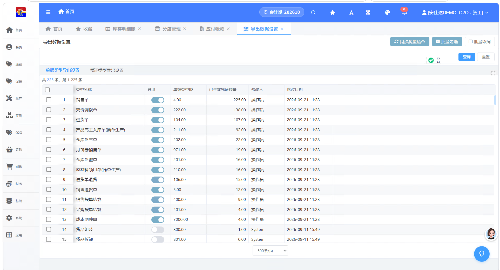This screenshot has height=270, width=500.
Task: Click the 查询 search button
Action: coord(467,57)
